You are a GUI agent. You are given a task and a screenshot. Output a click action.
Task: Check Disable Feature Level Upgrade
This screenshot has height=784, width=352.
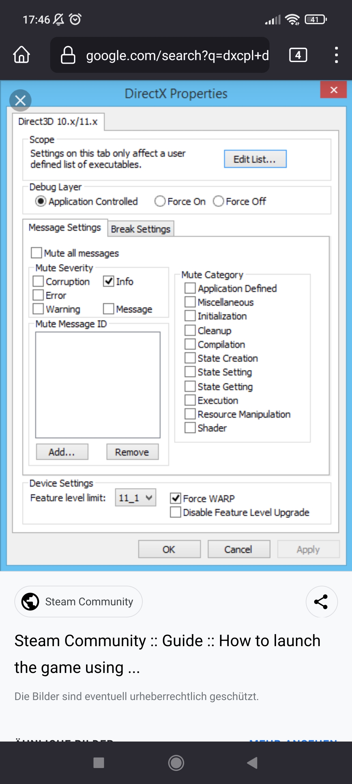tap(176, 512)
